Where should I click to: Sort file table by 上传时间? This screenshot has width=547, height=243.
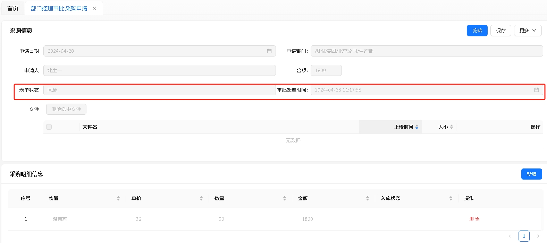[416, 127]
